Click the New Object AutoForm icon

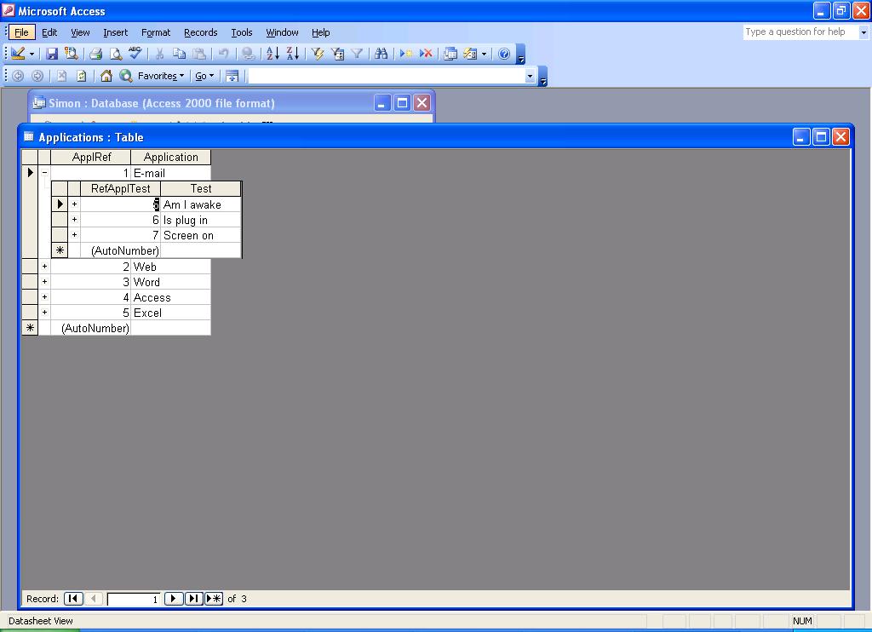[x=470, y=54]
